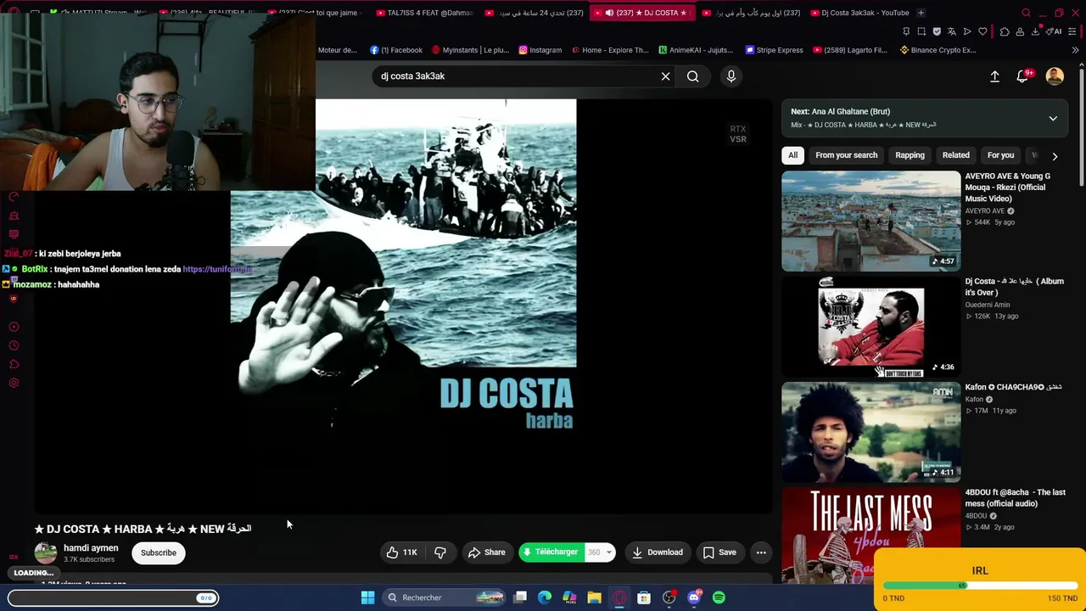This screenshot has width=1086, height=611.
Task: Open the browser easy setup menu icon
Action: tap(1073, 31)
